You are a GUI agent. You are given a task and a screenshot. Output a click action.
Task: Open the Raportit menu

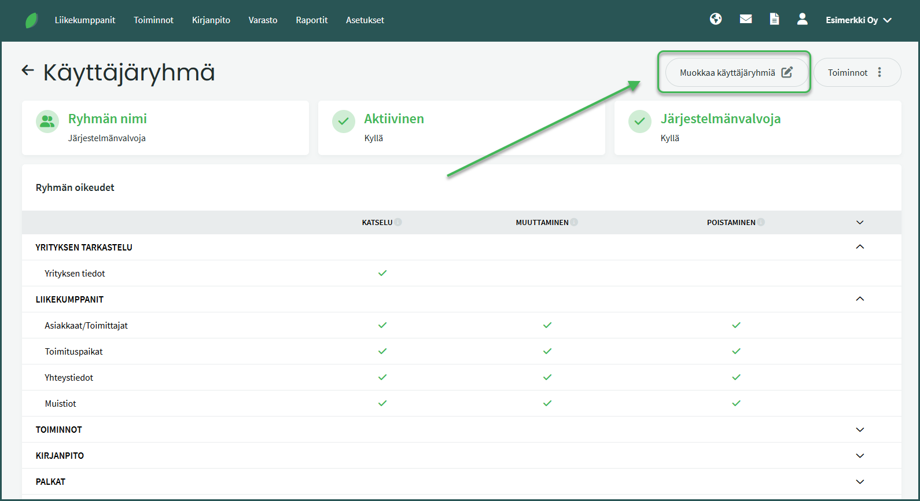click(311, 20)
